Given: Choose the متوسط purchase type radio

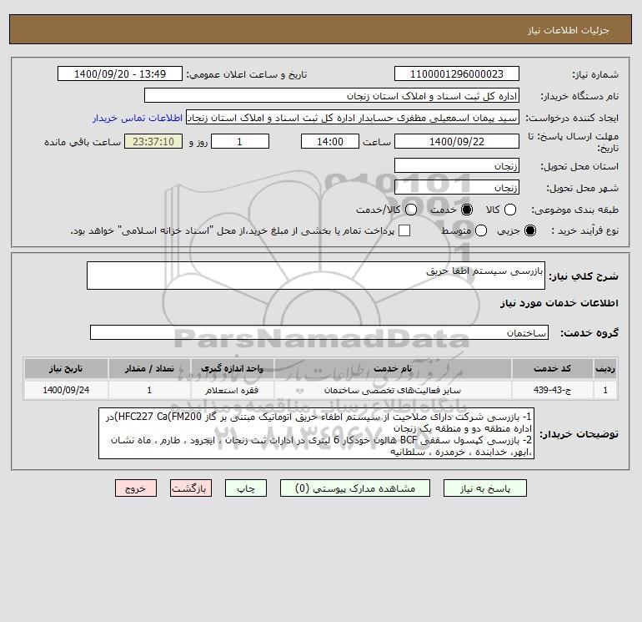Looking at the screenshot, I should click(x=481, y=230).
